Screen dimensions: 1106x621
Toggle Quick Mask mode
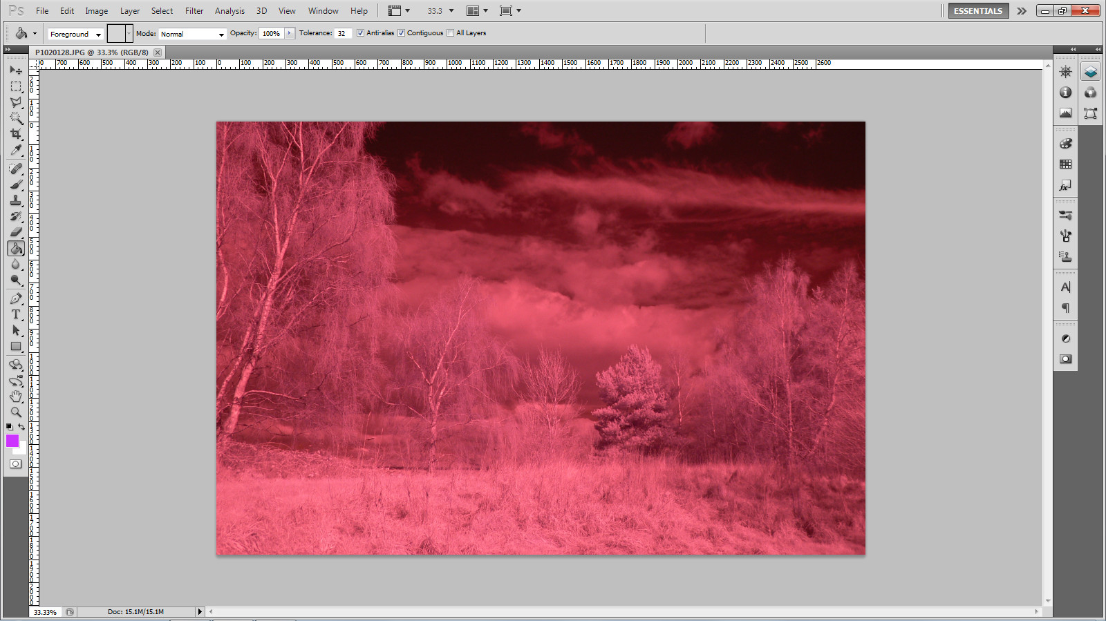point(16,464)
